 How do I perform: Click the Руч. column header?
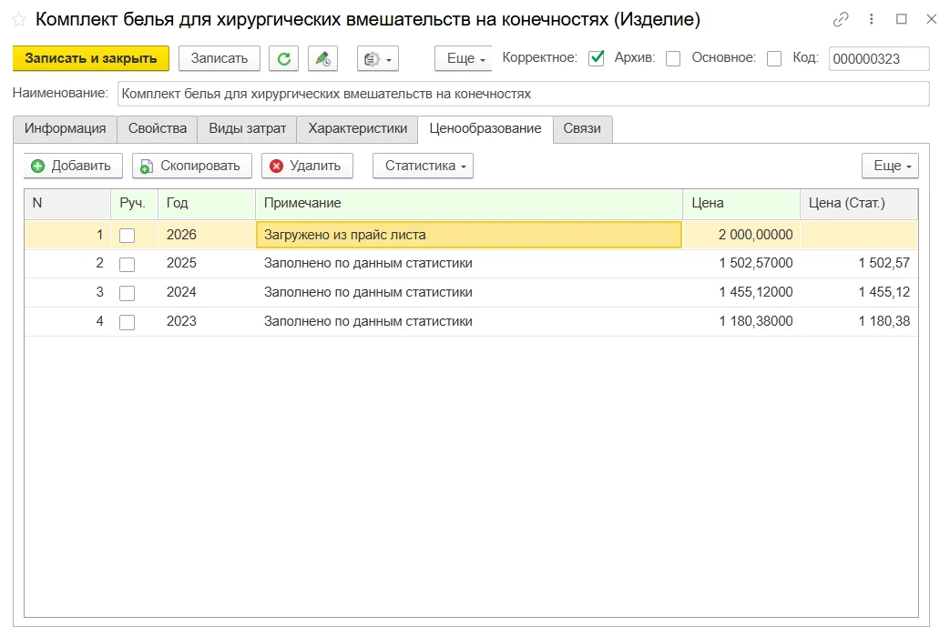point(134,203)
